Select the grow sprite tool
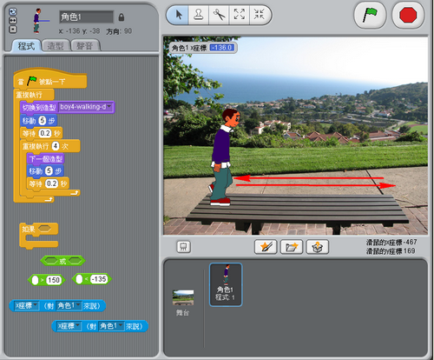Image resolution: width=434 pixels, height=360 pixels. (240, 15)
